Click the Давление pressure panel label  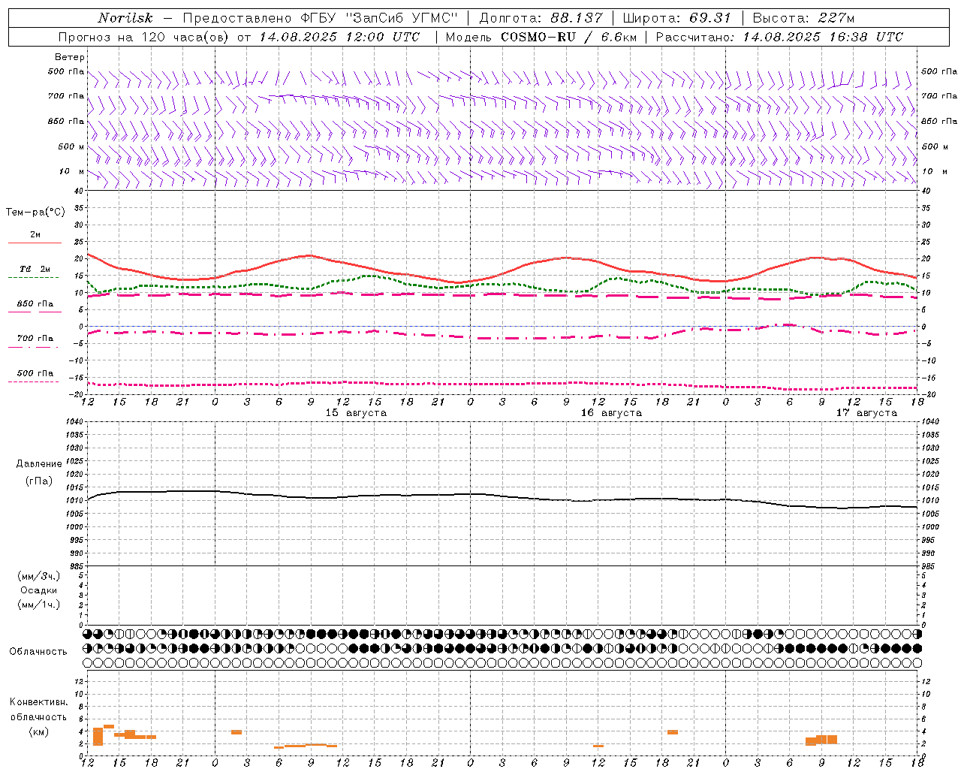39,464
